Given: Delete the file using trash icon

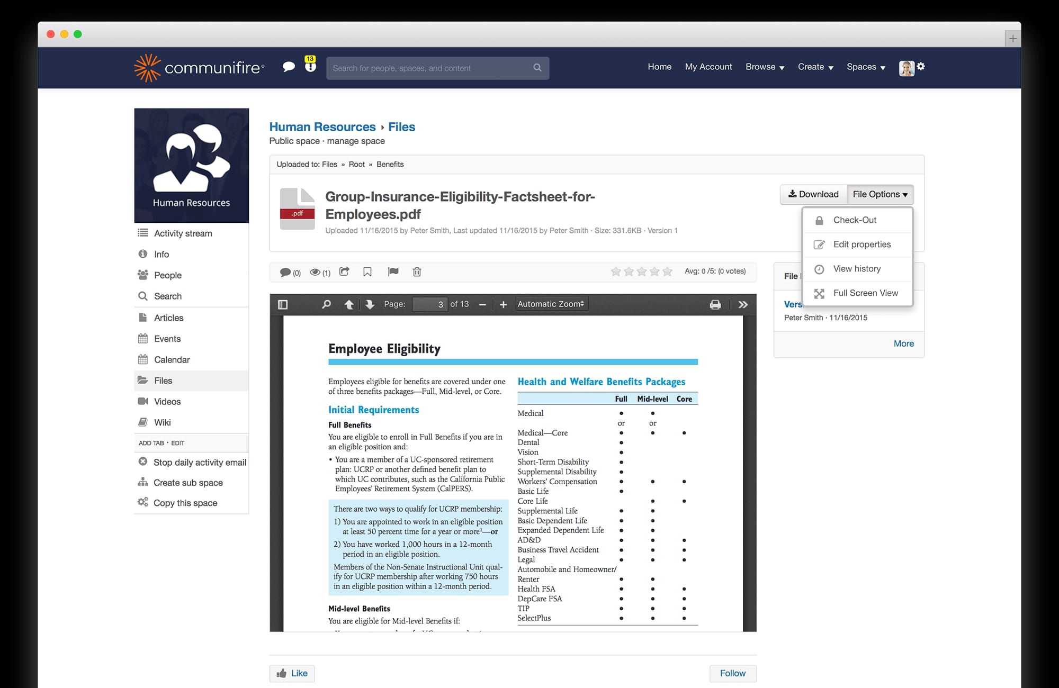Looking at the screenshot, I should click(x=417, y=272).
